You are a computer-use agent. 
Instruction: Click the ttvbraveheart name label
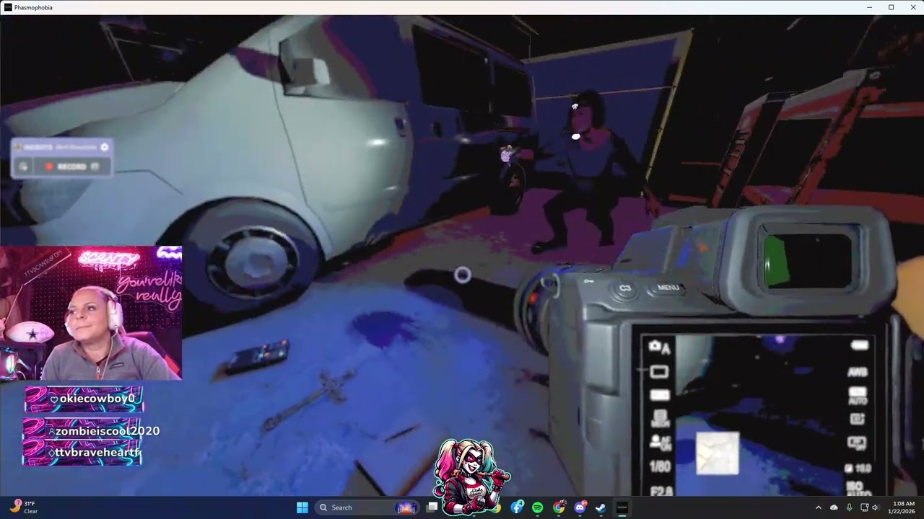click(98, 453)
